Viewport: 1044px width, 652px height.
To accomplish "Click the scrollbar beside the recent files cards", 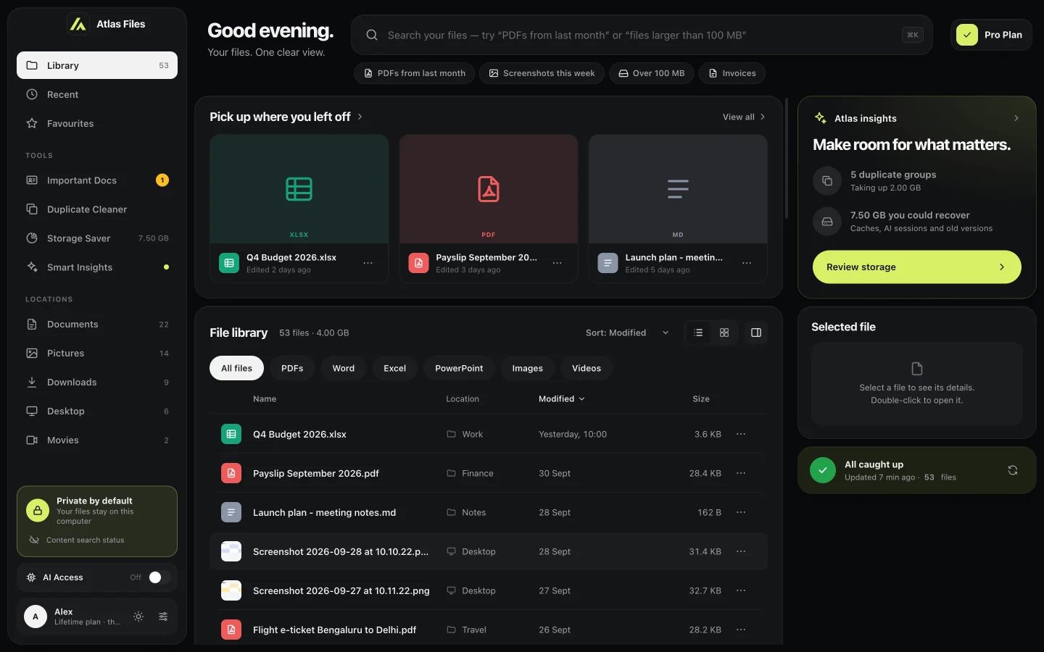I will (x=787, y=159).
